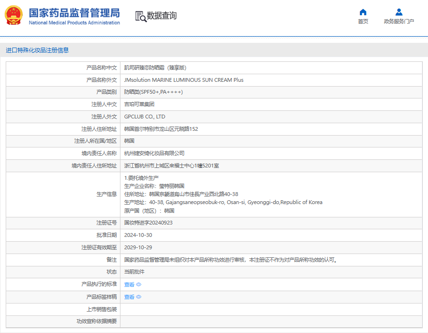Click the eye icon in 产品执行的标准 row

coord(139,284)
